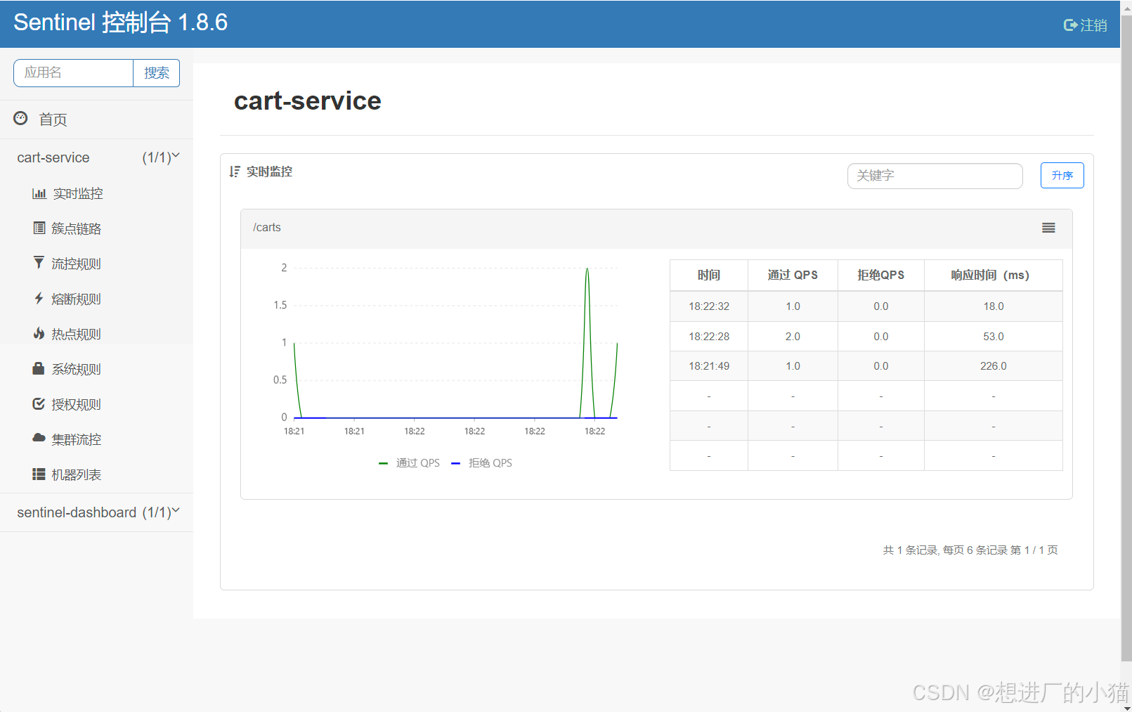Click the 时间 column header
Viewport: 1132px width, 712px height.
[x=709, y=276]
